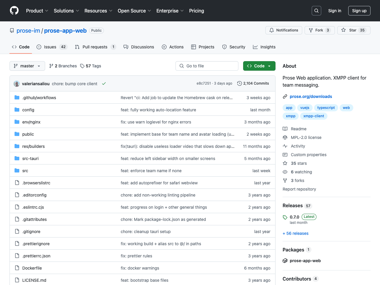Image resolution: width=380 pixels, height=285 pixels.
Task: Open the Insights tab
Action: [264, 47]
